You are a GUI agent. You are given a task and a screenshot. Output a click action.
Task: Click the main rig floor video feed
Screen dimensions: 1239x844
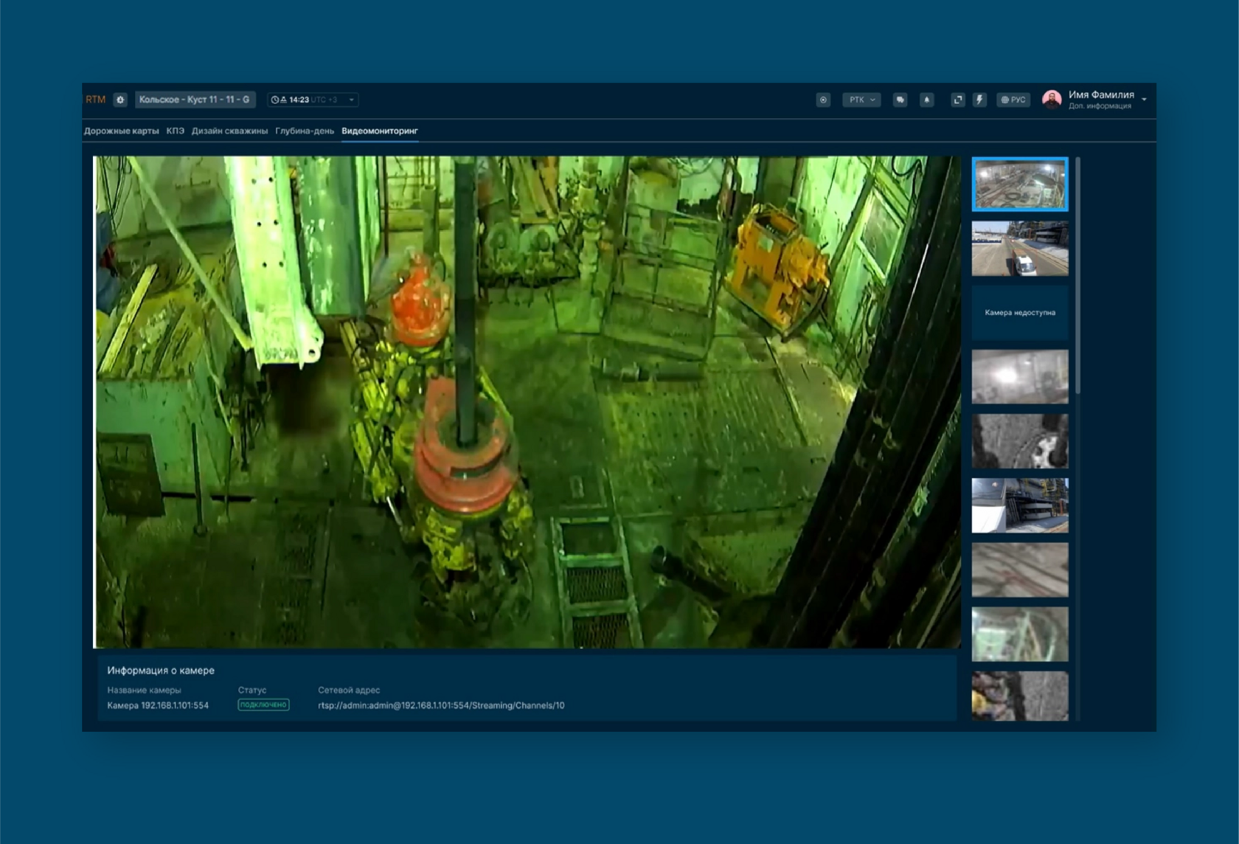(x=527, y=402)
